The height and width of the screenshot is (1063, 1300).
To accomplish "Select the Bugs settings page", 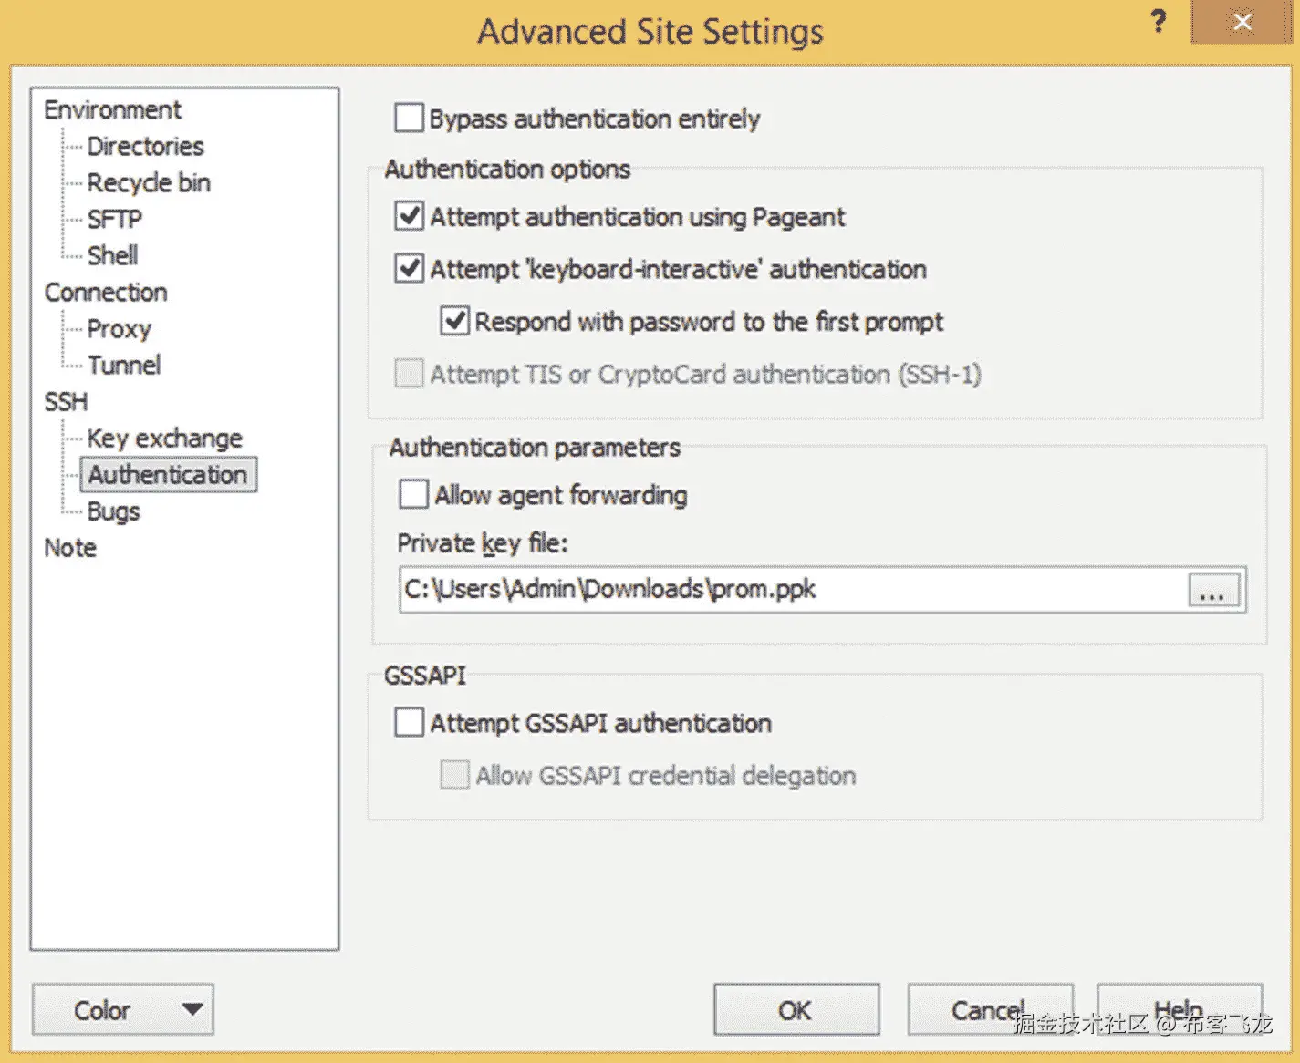I will (x=113, y=511).
